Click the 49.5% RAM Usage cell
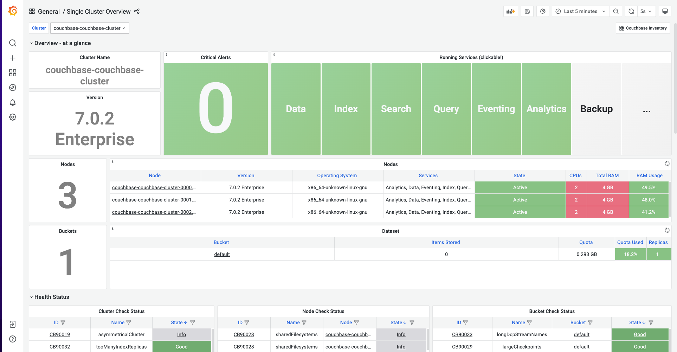Screen dimensions: 677x352 pos(649,187)
